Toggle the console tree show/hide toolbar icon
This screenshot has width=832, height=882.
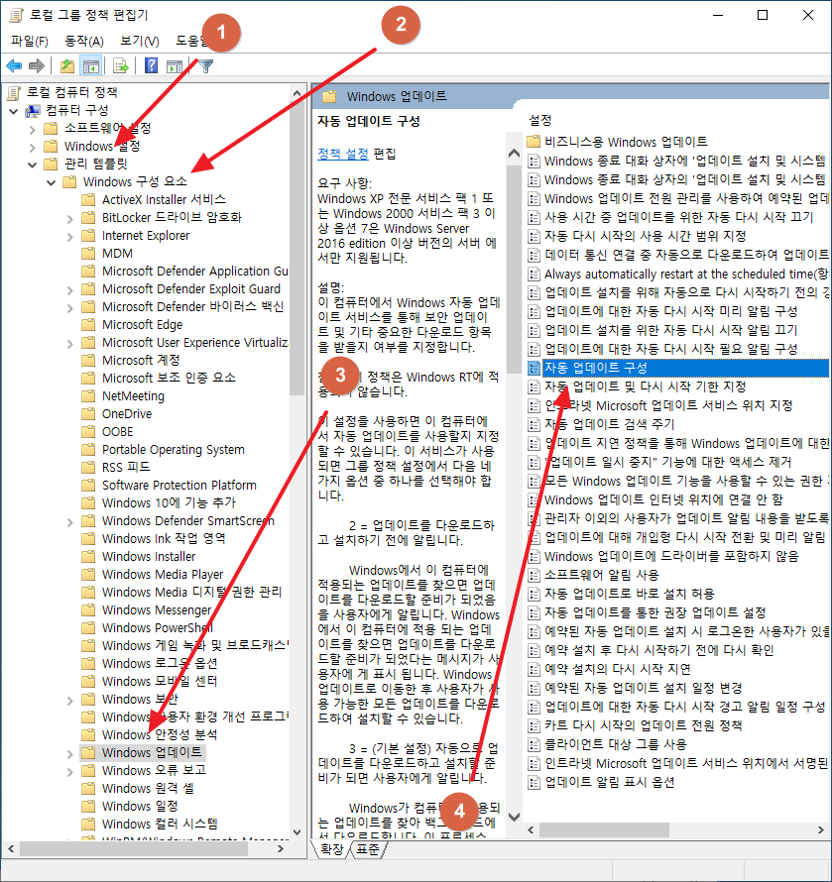[91, 66]
